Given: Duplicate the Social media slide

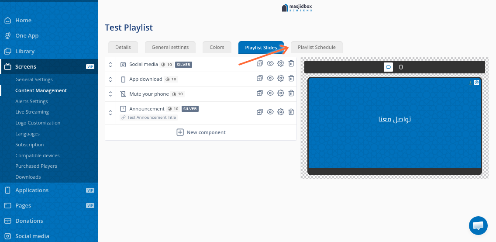Looking at the screenshot, I should 259,64.
